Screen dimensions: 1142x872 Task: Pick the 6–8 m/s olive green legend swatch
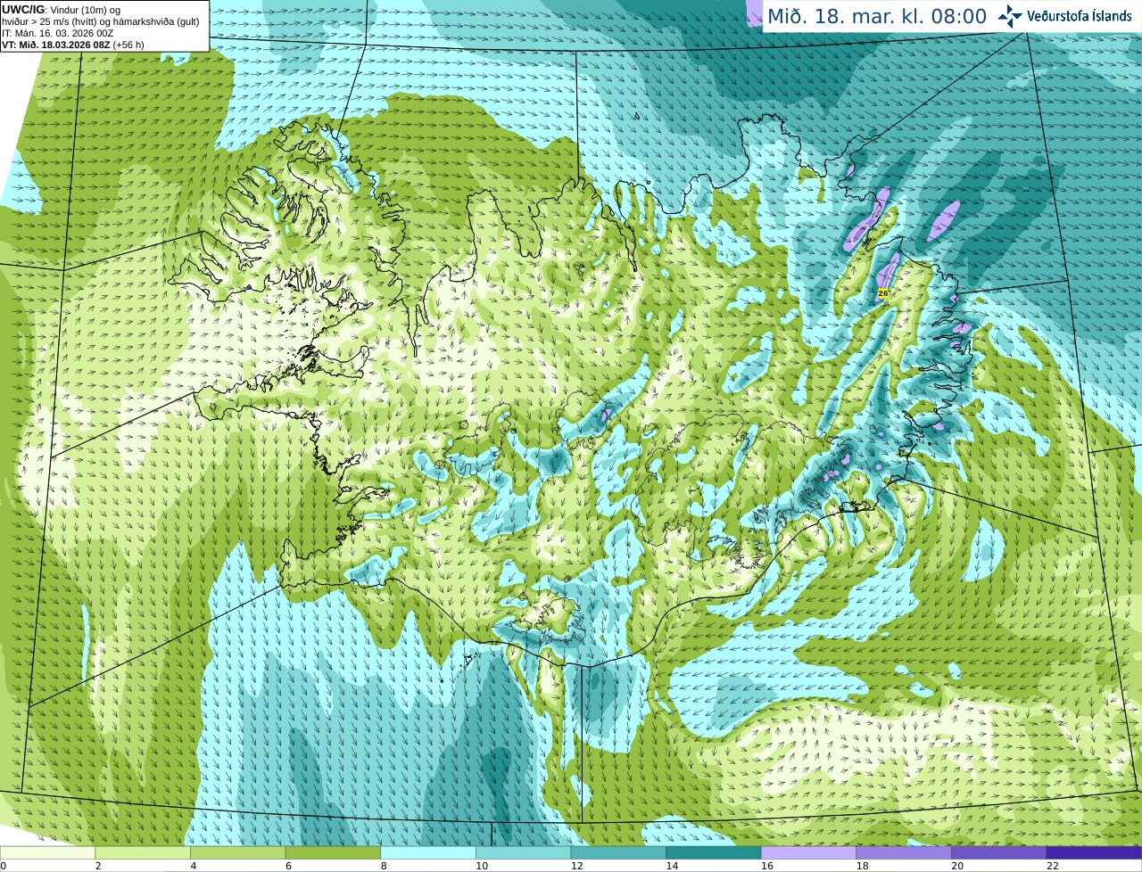point(333,852)
